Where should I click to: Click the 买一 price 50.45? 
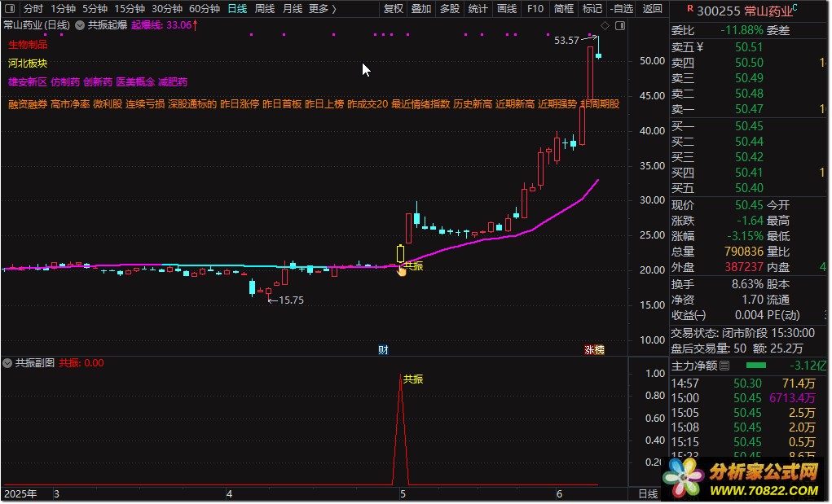749,126
